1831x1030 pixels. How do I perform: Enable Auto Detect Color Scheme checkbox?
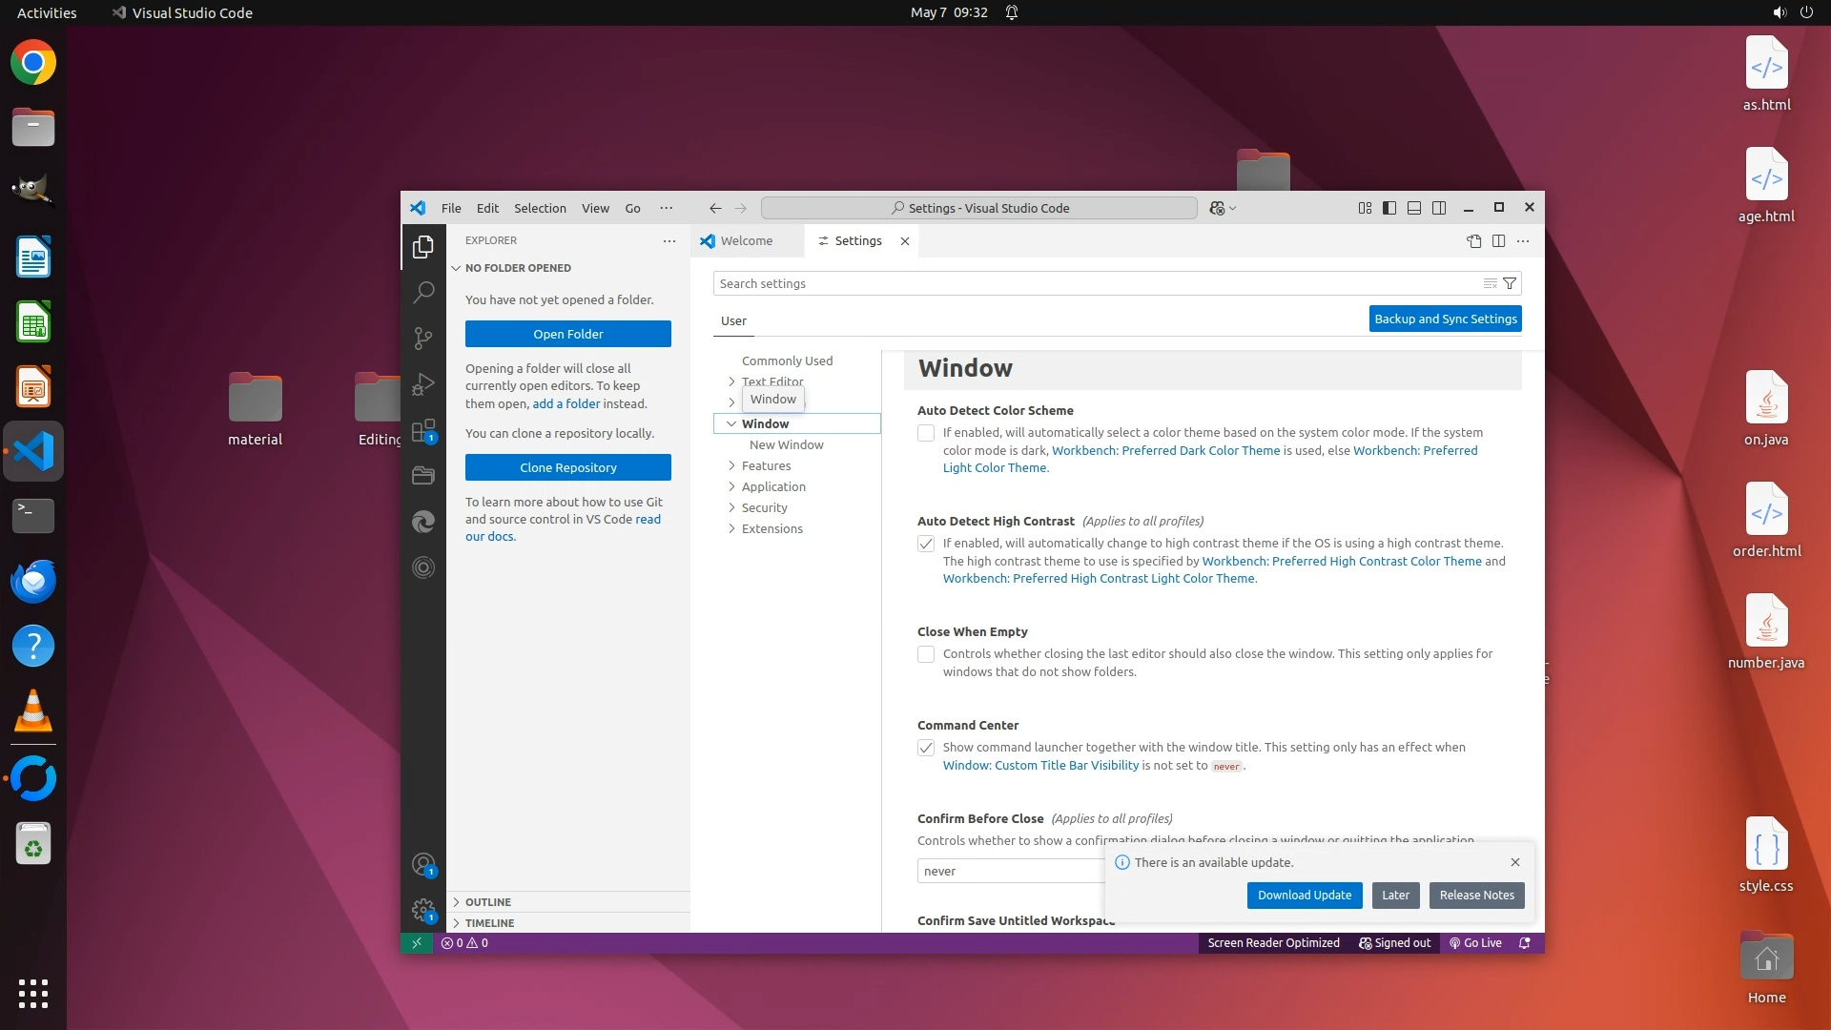(926, 433)
